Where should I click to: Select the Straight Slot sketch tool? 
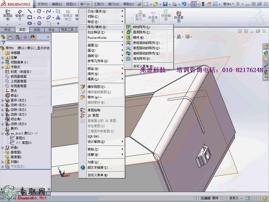30,23
